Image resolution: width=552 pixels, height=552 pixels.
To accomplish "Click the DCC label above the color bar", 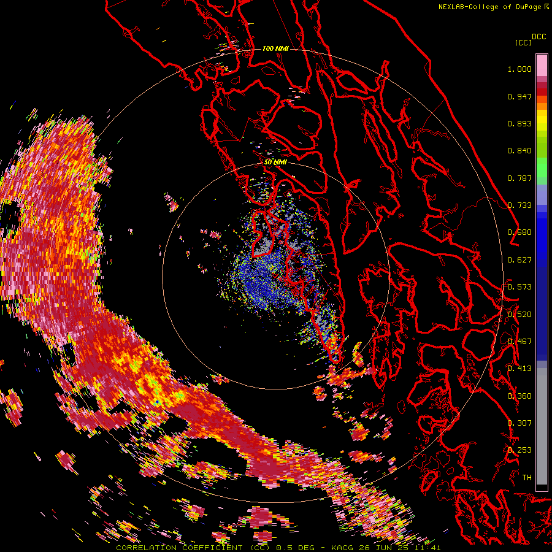I will point(539,37).
